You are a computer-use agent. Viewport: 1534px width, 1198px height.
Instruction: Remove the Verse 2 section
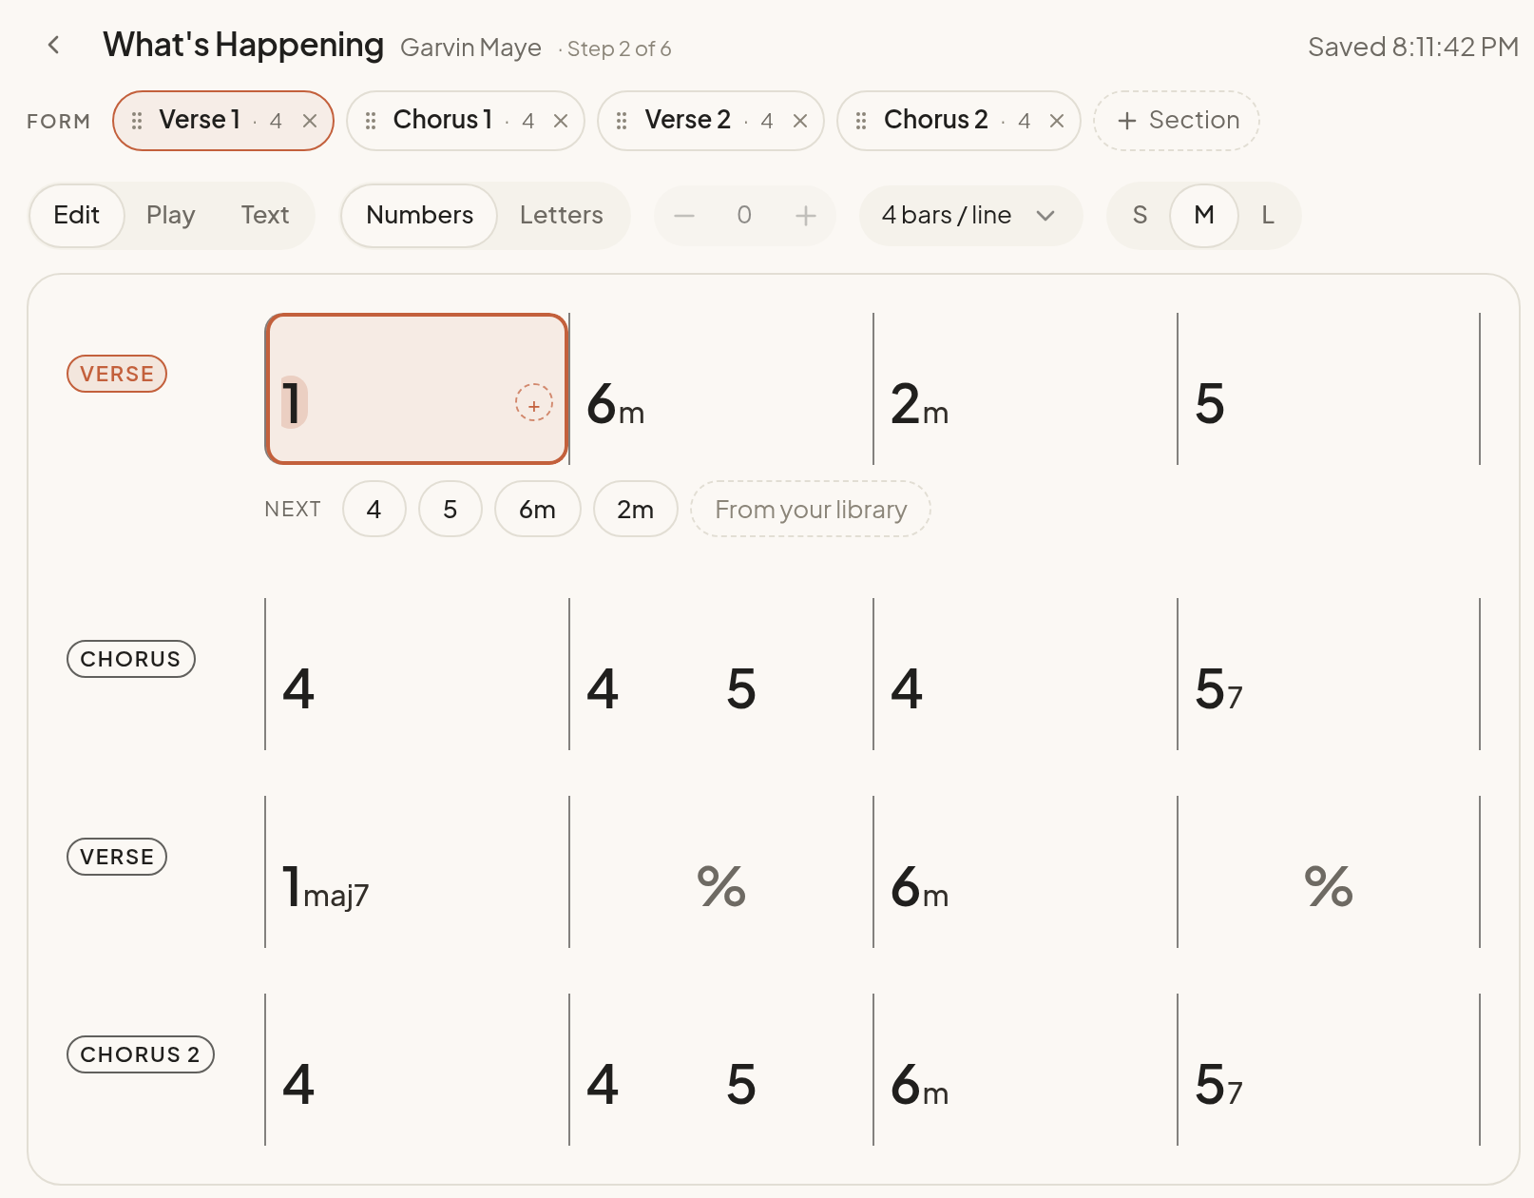[x=800, y=121]
